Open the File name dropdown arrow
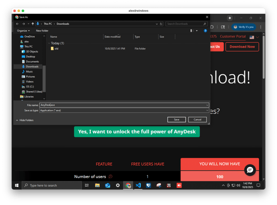 pos(207,105)
